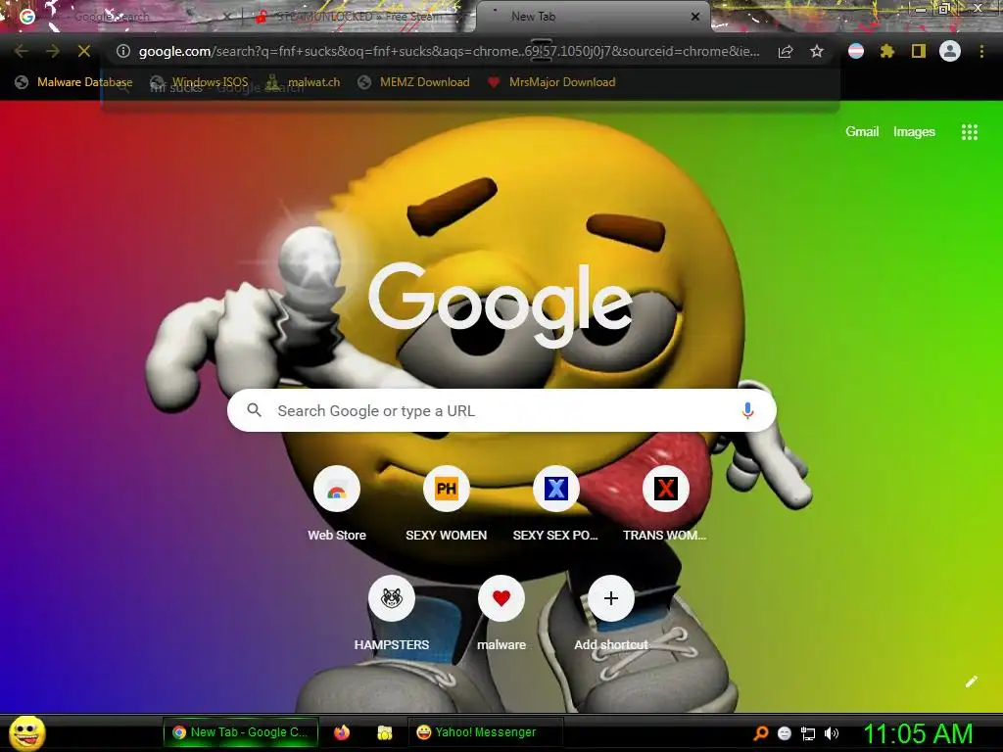Click the magnifier icon in search box

tap(254, 410)
